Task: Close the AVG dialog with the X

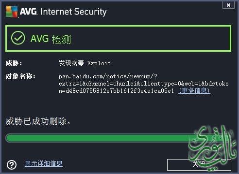Action: coord(228,5)
